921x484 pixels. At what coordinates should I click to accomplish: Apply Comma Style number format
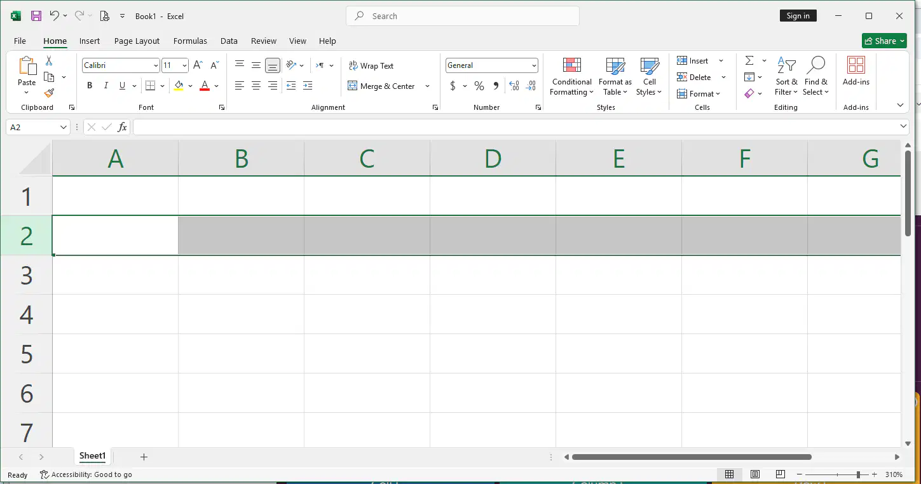coord(496,86)
